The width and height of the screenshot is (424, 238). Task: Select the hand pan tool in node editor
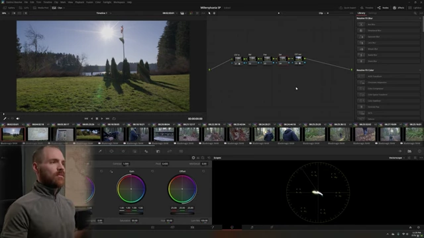click(214, 13)
